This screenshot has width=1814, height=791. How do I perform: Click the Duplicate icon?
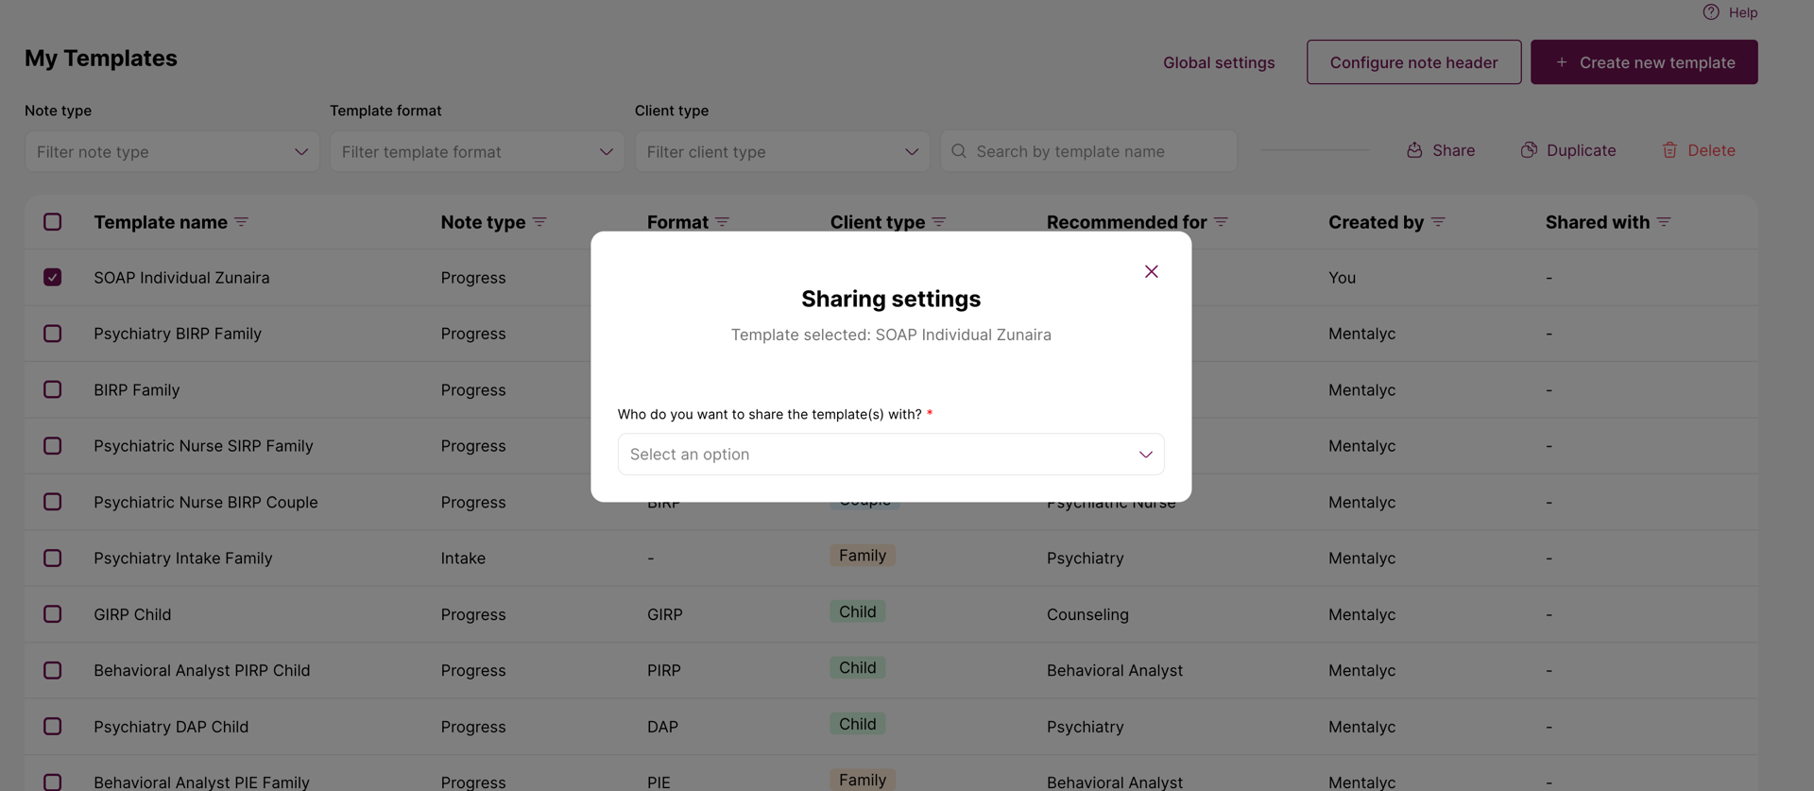pyautogui.click(x=1529, y=150)
